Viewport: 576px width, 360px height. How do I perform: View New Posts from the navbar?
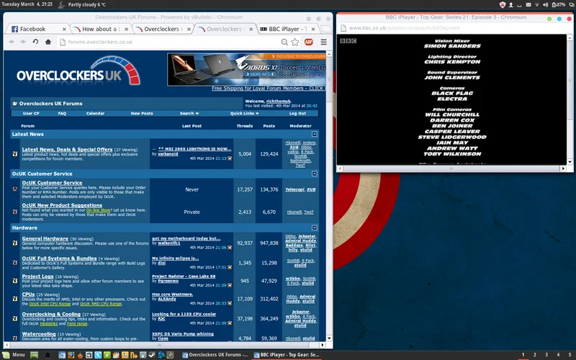pyautogui.click(x=142, y=114)
